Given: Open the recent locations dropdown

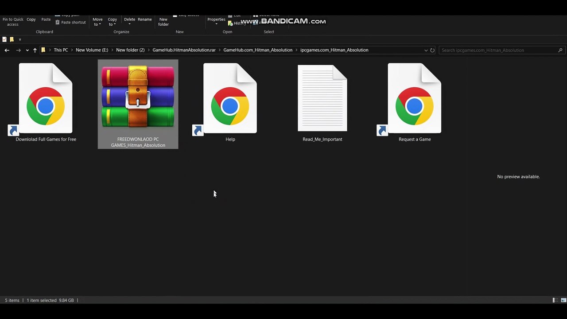Looking at the screenshot, I should (x=27, y=50).
